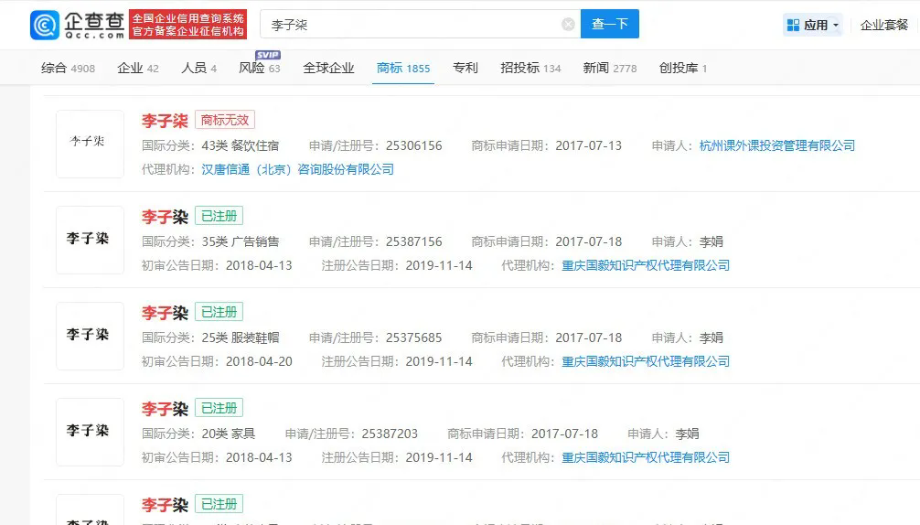Open trademark thumbnail for number 25306156
Screen dimensions: 920x525
(x=90, y=144)
